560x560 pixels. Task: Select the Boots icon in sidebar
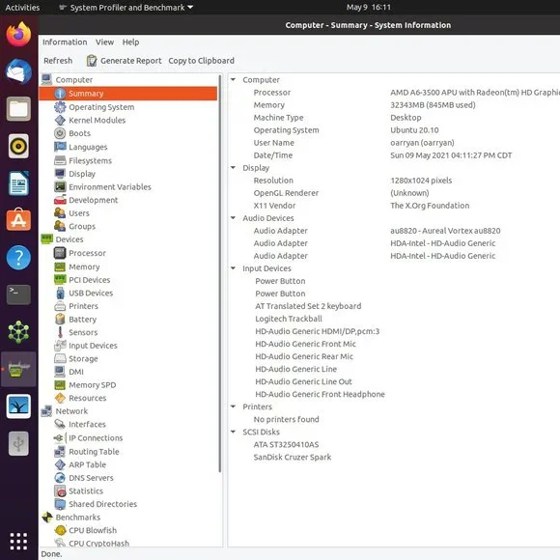[x=60, y=133]
